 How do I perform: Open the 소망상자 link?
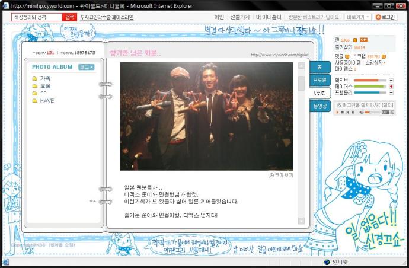[374, 63]
